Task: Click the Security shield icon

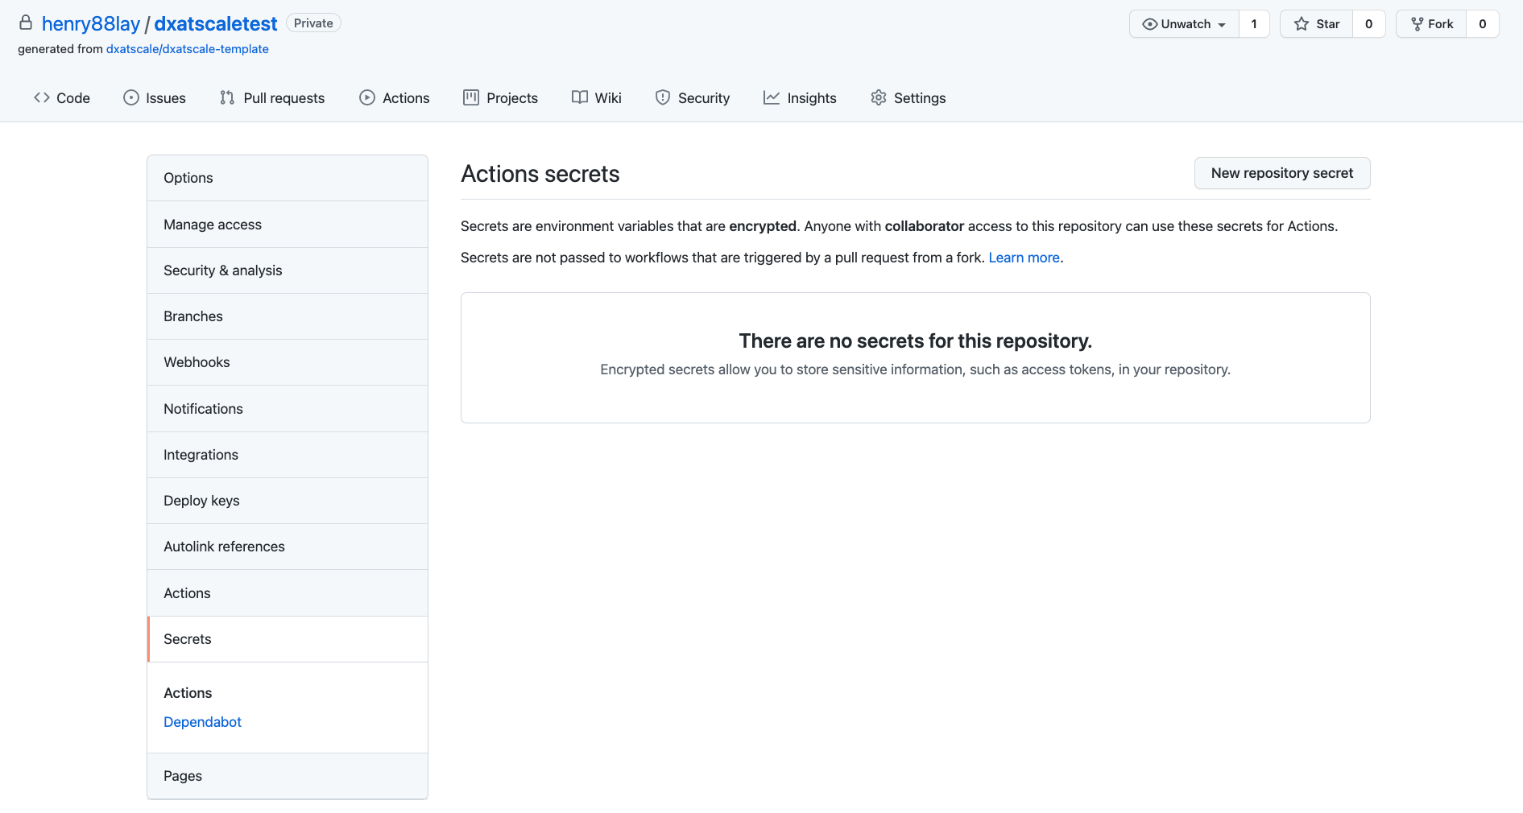Action: [663, 97]
